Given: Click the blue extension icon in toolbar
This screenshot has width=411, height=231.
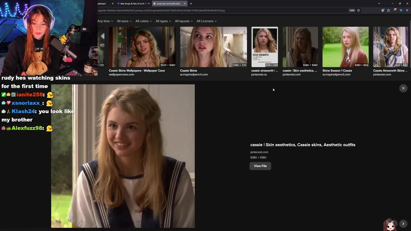Looking at the screenshot, I should (x=401, y=10).
